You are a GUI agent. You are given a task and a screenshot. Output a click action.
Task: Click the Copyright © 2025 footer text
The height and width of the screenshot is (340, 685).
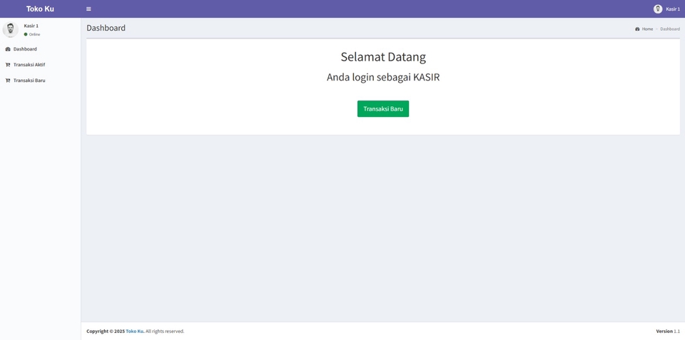coord(106,331)
